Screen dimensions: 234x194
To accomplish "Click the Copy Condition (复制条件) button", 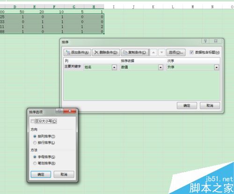I will click(x=134, y=52).
